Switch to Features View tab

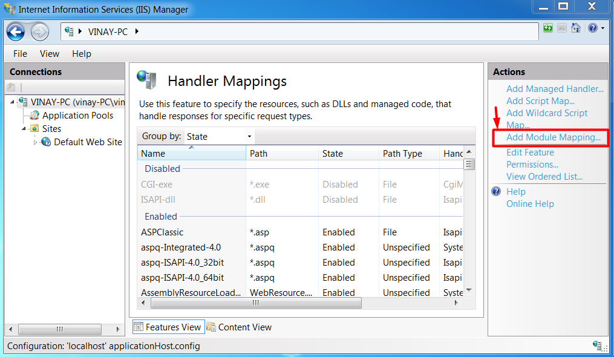pyautogui.click(x=168, y=327)
